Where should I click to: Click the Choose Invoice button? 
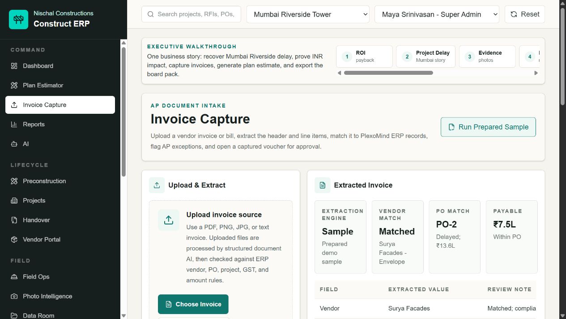click(x=193, y=304)
